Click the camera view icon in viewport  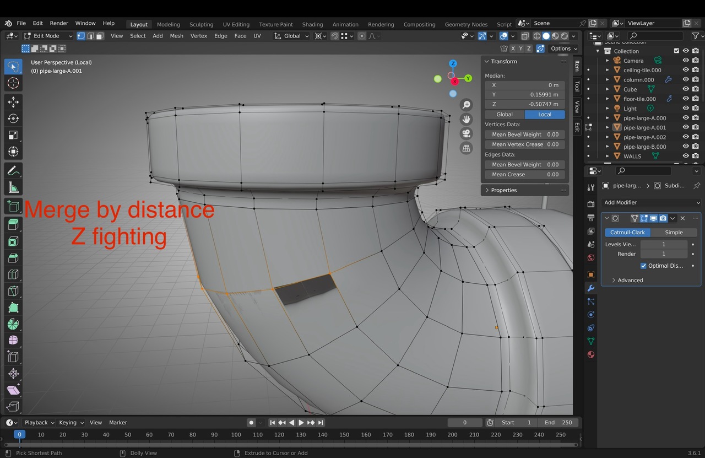(x=467, y=134)
